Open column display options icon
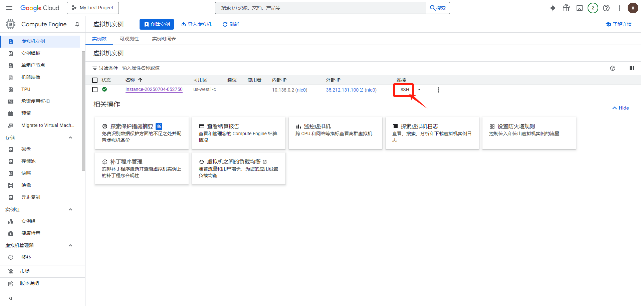Screen dimensions: 641x306 632,68
